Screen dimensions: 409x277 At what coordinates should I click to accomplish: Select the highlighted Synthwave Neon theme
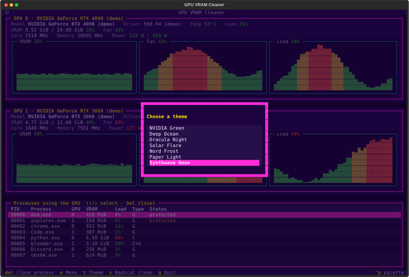click(204, 163)
